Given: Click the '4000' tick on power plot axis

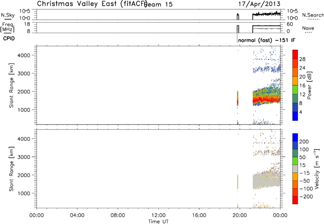Looking at the screenshot, I should point(24,55).
